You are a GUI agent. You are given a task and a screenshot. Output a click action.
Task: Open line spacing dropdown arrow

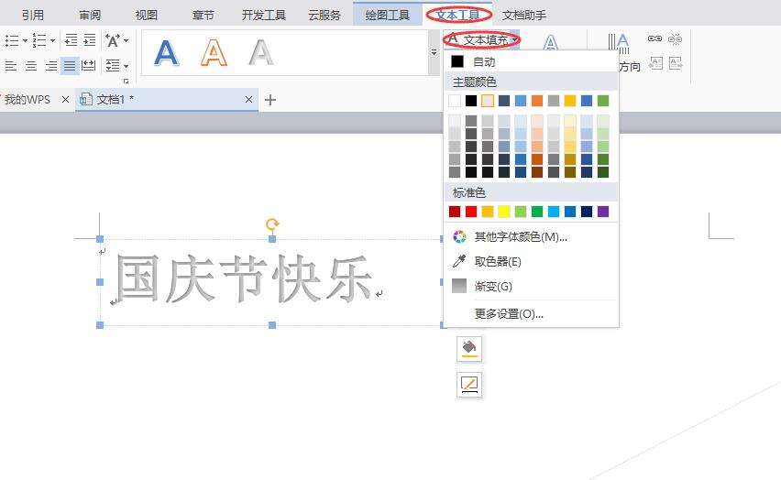coord(126,66)
